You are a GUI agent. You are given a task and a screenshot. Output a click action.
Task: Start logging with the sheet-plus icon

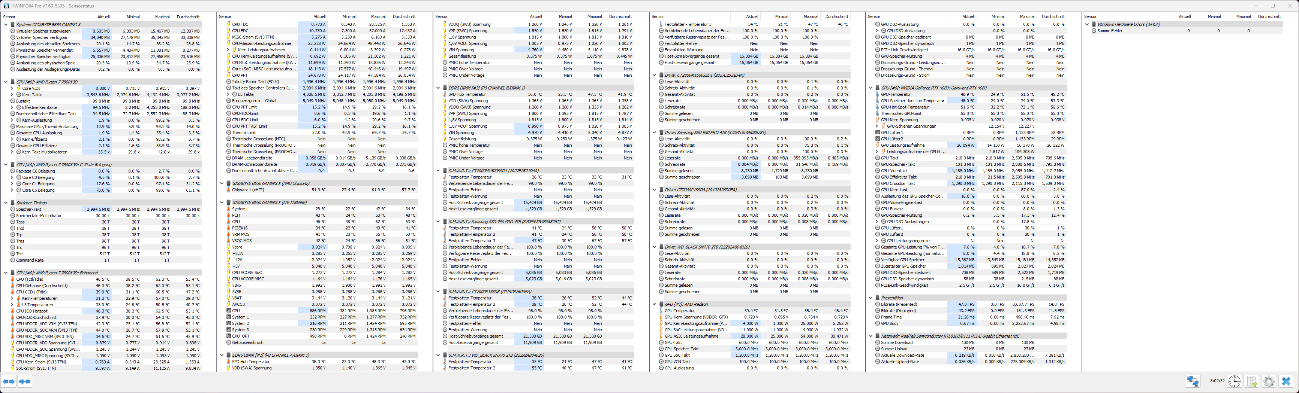point(1252,381)
